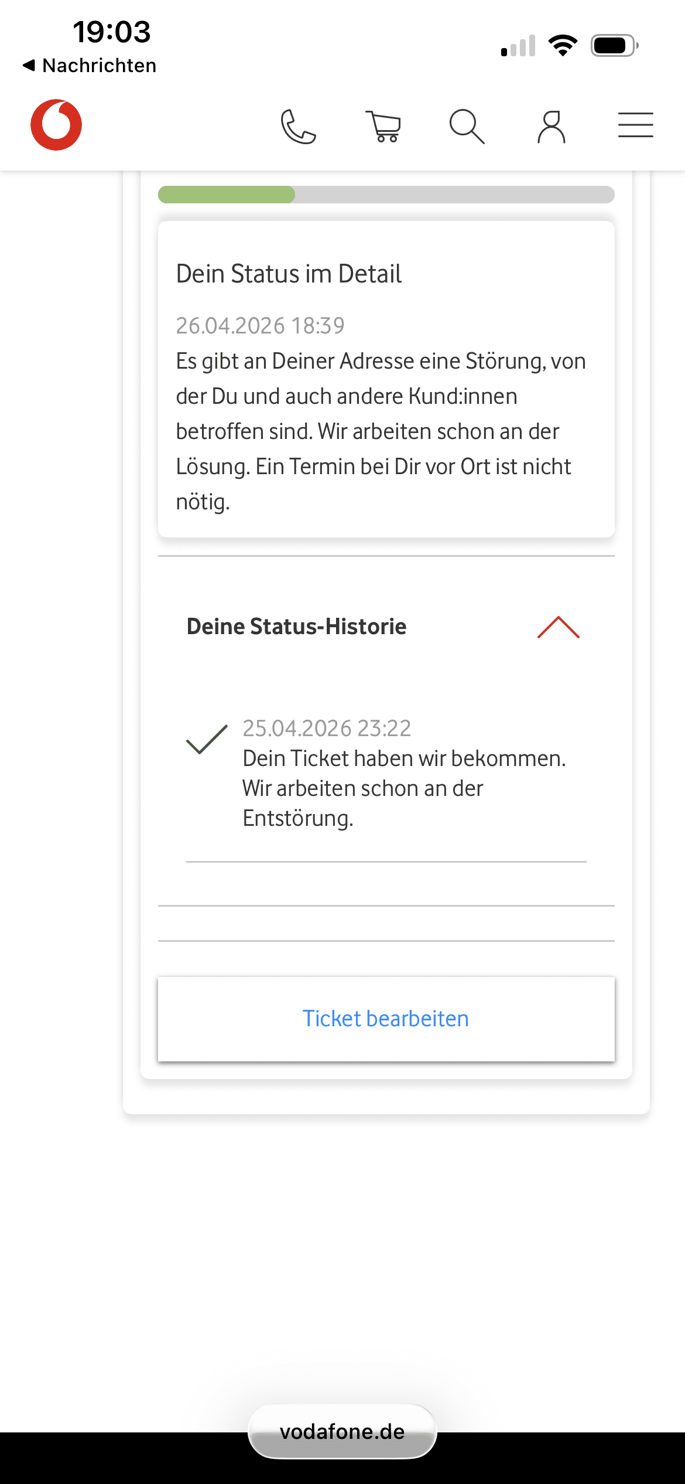Tap the Deine Status-Historie heading

click(296, 627)
